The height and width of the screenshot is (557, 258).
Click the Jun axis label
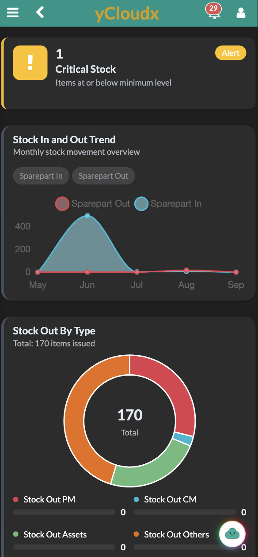point(87,285)
